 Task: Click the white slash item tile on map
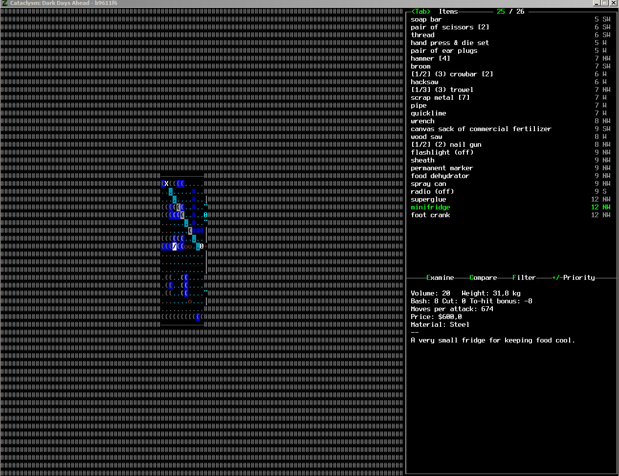pos(174,247)
